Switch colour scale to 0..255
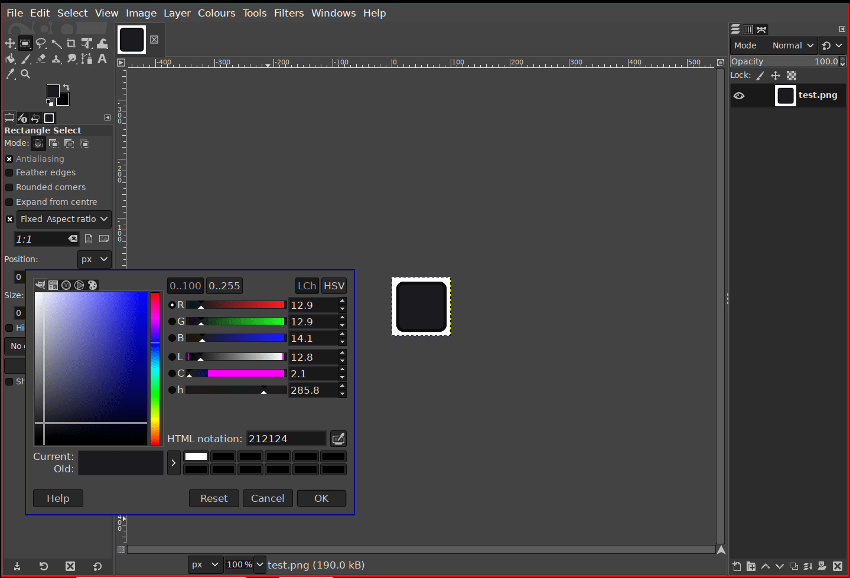The height and width of the screenshot is (578, 850). coord(224,286)
